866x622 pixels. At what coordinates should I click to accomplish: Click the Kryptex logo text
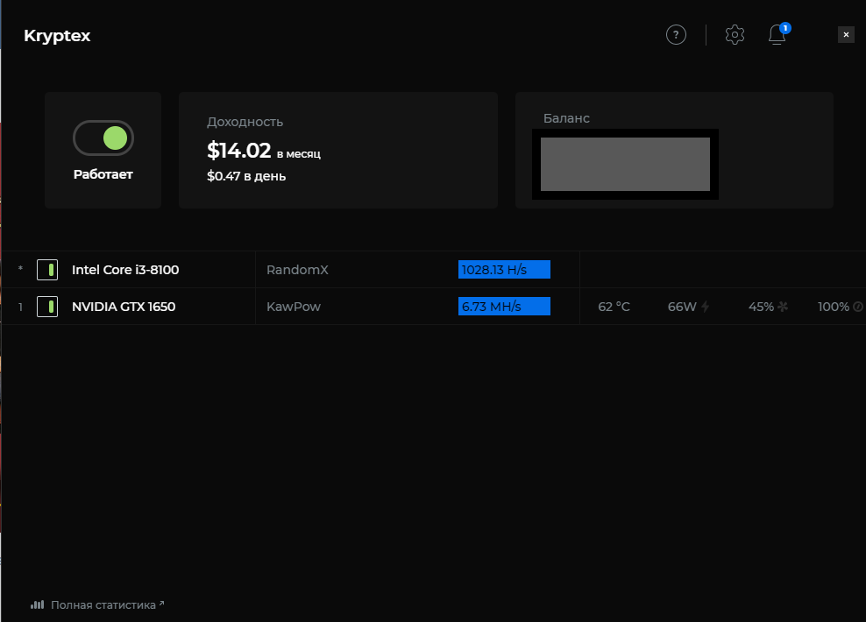(57, 36)
